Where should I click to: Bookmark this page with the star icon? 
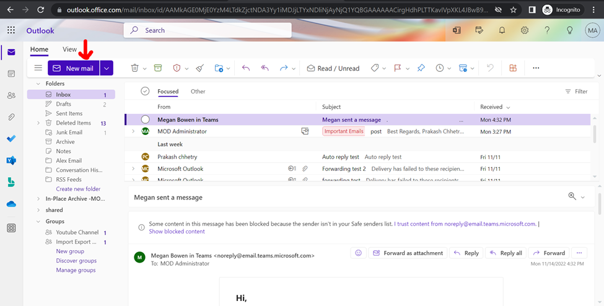pyautogui.click(x=513, y=10)
